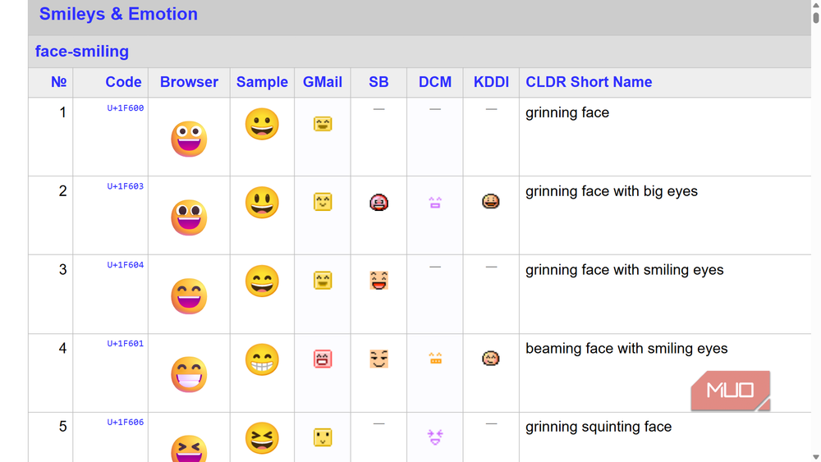The image size is (821, 462).
Task: Open code link U+1F606
Action: (x=125, y=423)
